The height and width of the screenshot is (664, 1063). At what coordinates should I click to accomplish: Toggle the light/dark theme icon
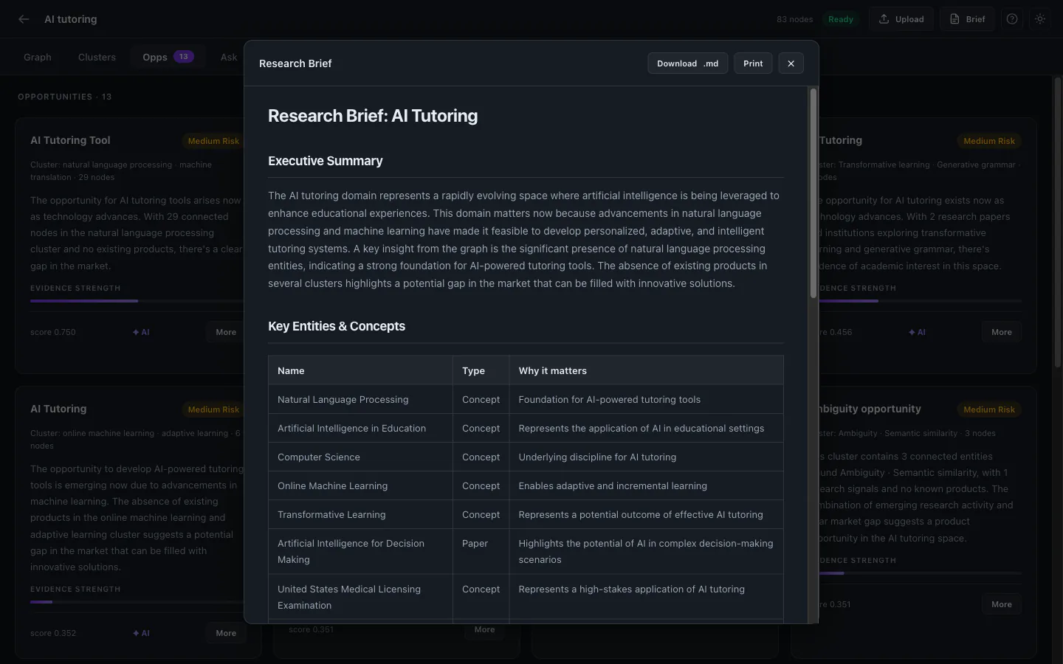[x=1040, y=19]
